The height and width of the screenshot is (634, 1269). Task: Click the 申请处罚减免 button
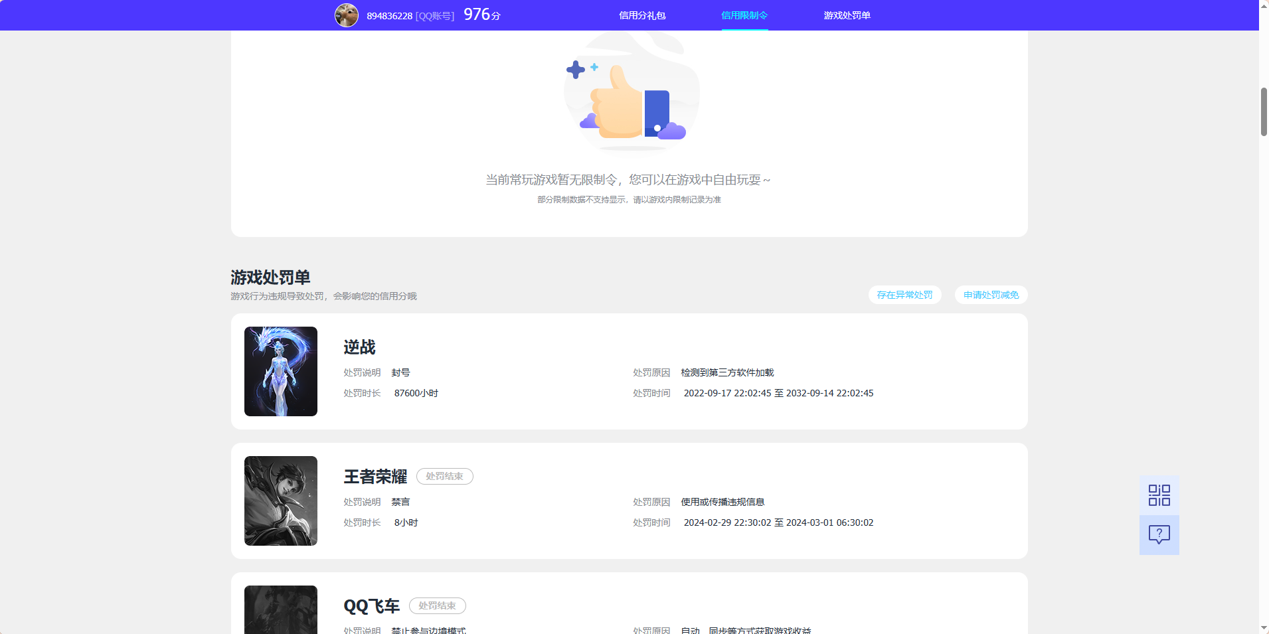(991, 295)
